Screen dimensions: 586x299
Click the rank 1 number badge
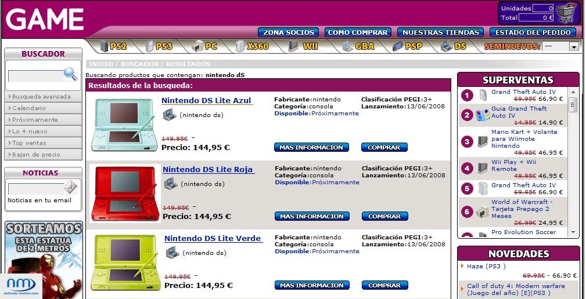coord(467,96)
